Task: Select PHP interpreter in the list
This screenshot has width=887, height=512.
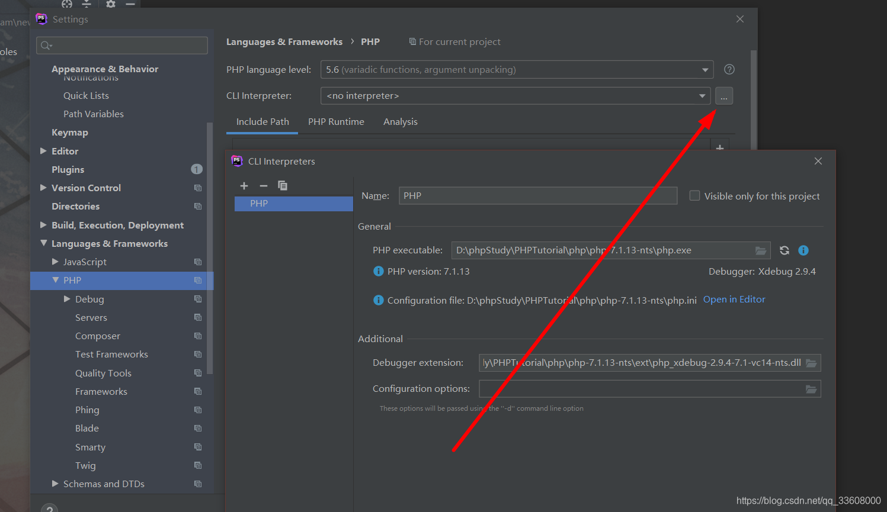Action: 294,204
